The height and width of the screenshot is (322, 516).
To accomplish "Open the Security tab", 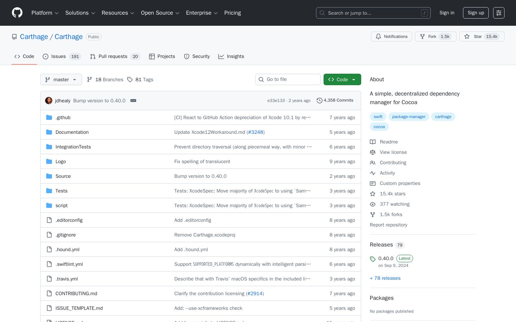I will click(197, 57).
